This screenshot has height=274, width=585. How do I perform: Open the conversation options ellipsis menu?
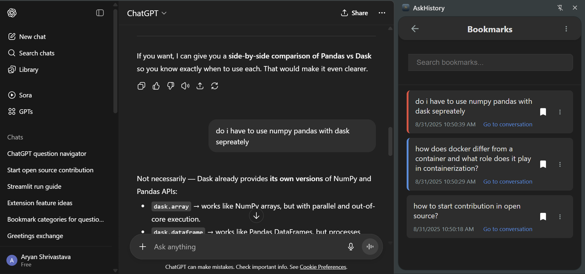(382, 13)
